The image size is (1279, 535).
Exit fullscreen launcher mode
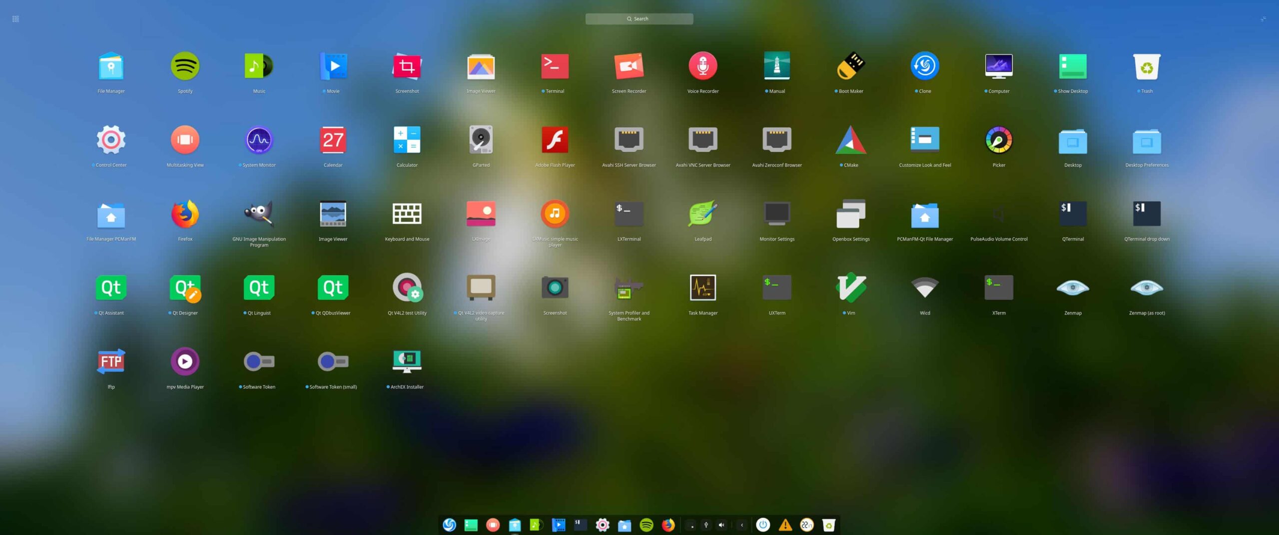[x=1263, y=19]
